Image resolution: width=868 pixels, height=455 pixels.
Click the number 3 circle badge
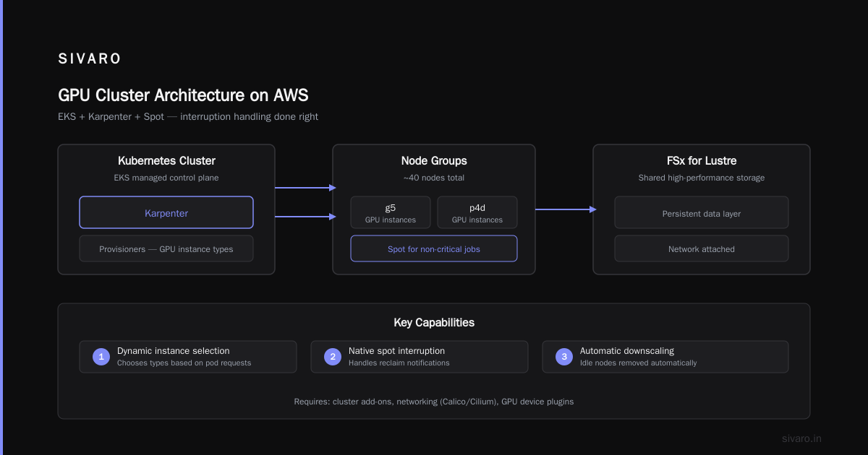564,357
